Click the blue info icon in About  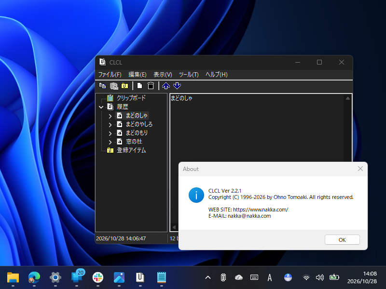click(196, 195)
